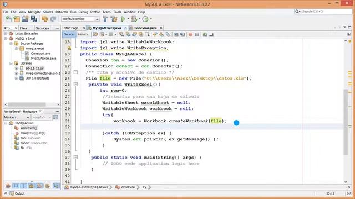The image size is (355, 199).
Task: Click the Navigator toggle details view icon
Action: [x=55, y=117]
